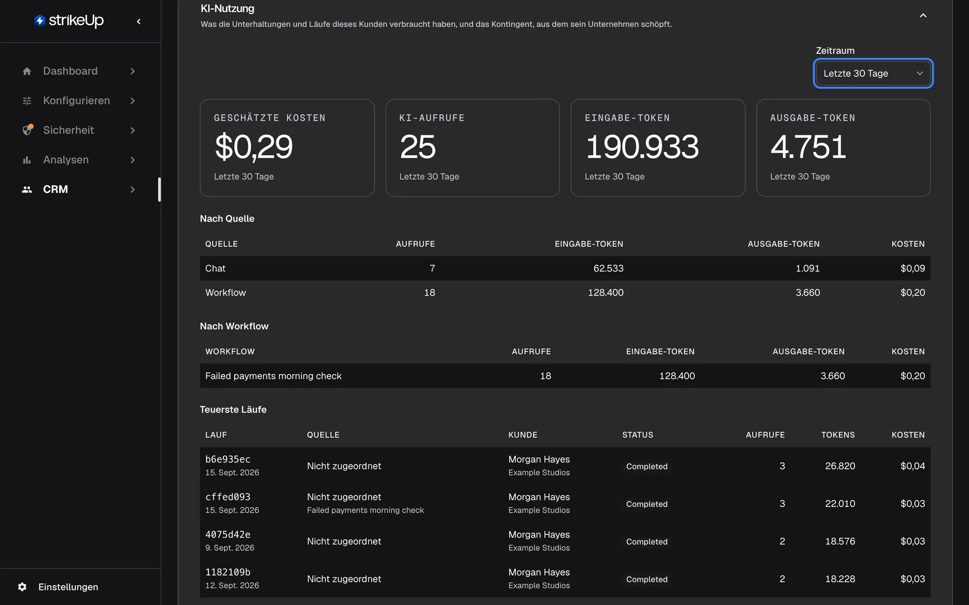Click the strikeUp logo

[69, 20]
